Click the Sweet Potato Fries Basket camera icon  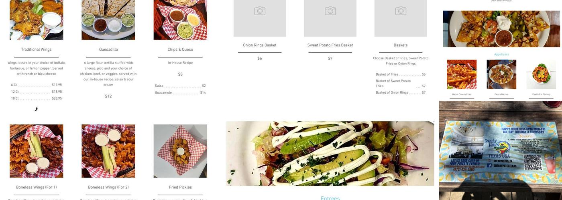point(330,11)
